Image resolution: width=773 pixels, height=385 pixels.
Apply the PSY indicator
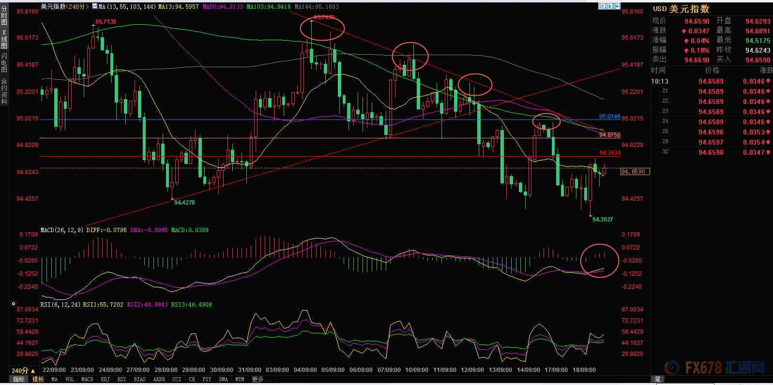tap(207, 379)
